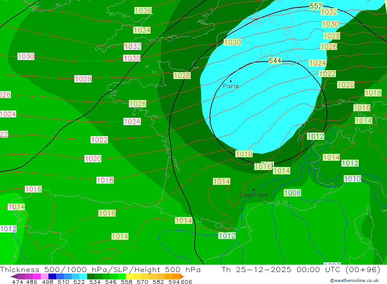Click the blue 1010 isobar label
This screenshot has width=387, height=284.
(x=353, y=179)
